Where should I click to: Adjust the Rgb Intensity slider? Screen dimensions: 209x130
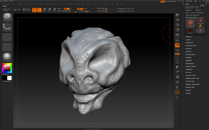67,11
